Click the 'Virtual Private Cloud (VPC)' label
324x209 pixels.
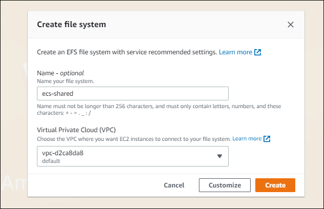76,130
